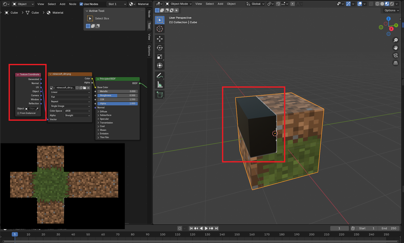Toggle the camera view icon

click(396, 55)
